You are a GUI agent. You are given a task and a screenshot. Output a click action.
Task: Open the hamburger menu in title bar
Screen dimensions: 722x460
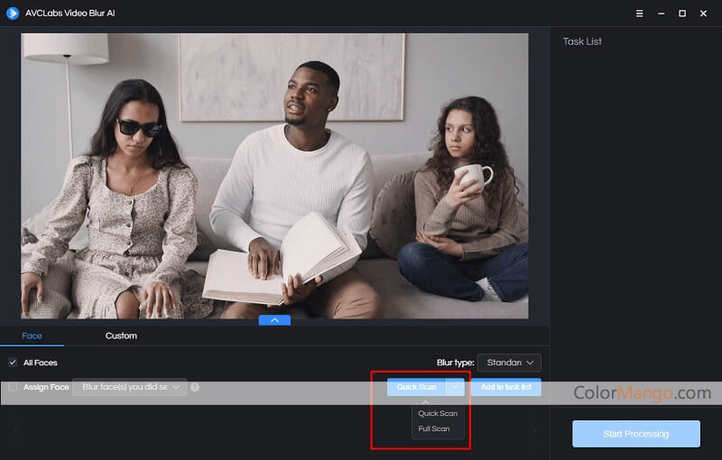click(639, 14)
